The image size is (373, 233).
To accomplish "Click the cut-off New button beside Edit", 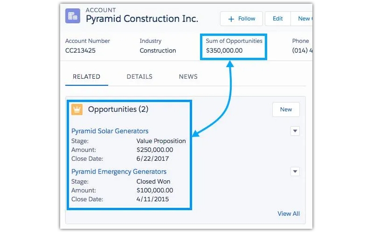I will pos(304,19).
